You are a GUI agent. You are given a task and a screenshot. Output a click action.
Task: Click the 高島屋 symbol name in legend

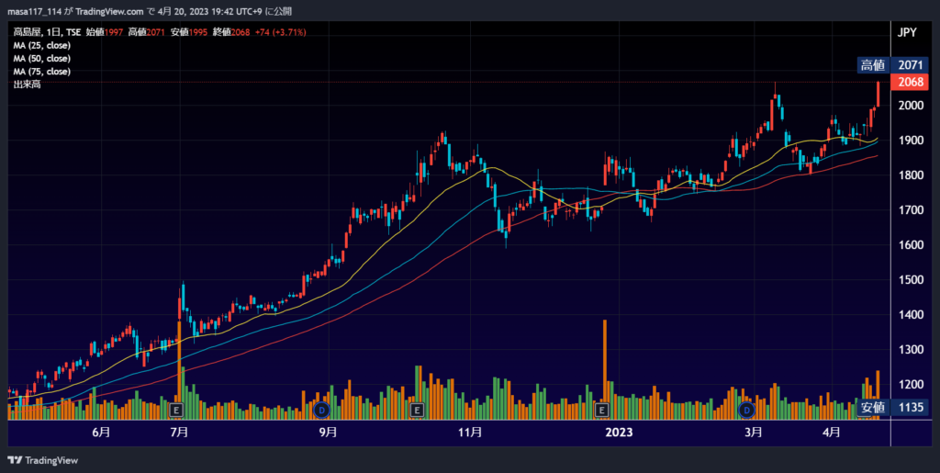coord(27,32)
